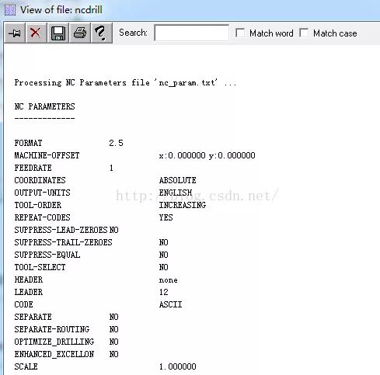Print the ncdrill file using printer icon
Screen dimensions: 380x375
80,33
